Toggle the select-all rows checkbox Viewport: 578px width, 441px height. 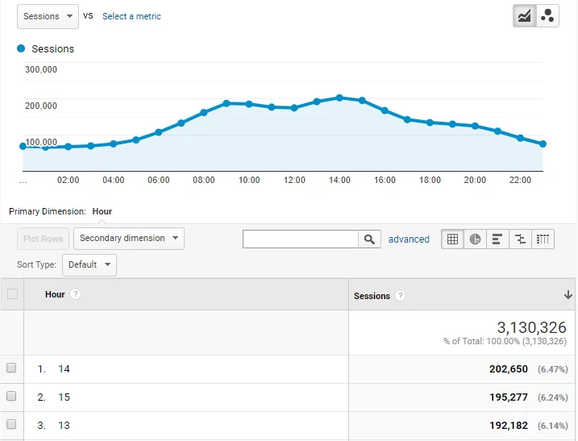(x=13, y=294)
